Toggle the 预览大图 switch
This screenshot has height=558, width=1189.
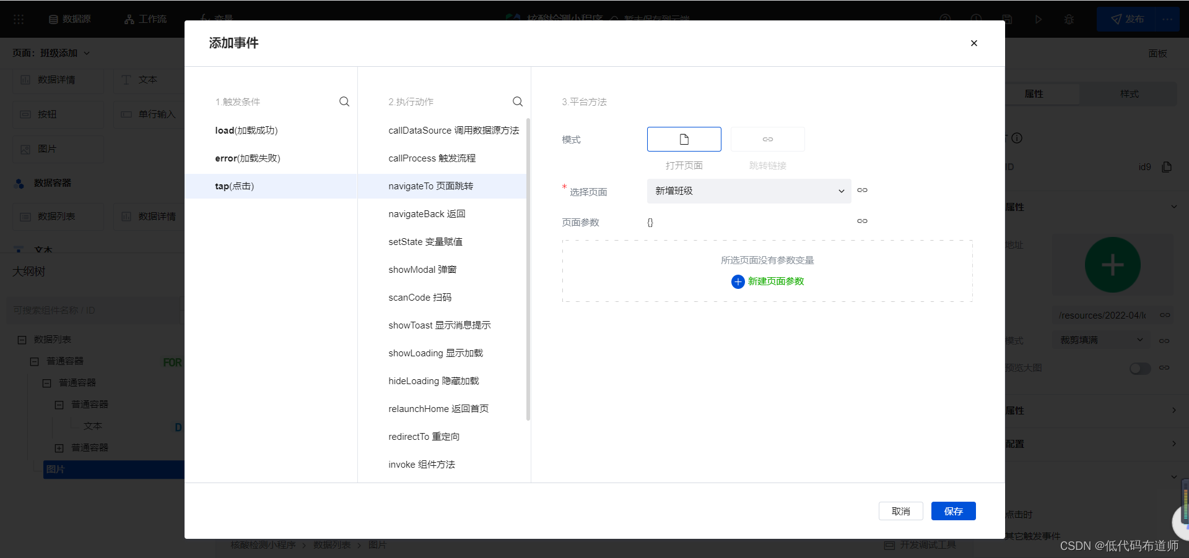1139,368
